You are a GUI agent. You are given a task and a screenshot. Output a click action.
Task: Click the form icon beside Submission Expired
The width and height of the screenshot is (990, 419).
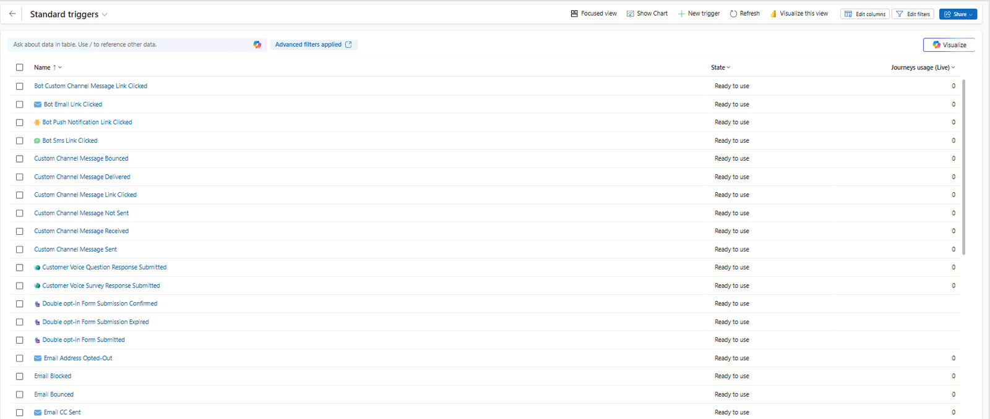(37, 322)
